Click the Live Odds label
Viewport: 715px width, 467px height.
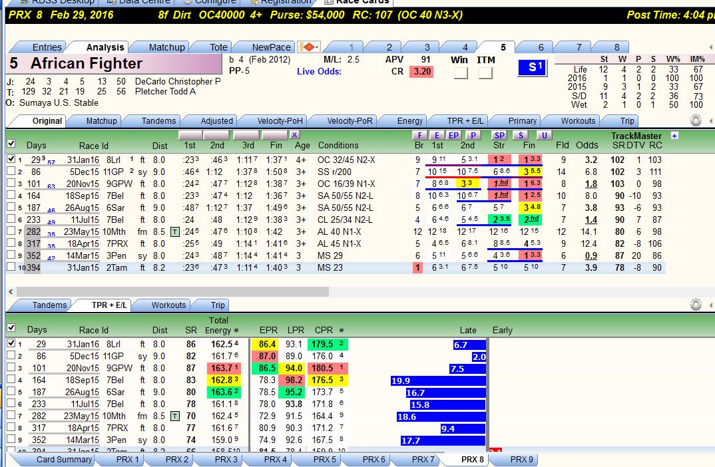pyautogui.click(x=319, y=71)
